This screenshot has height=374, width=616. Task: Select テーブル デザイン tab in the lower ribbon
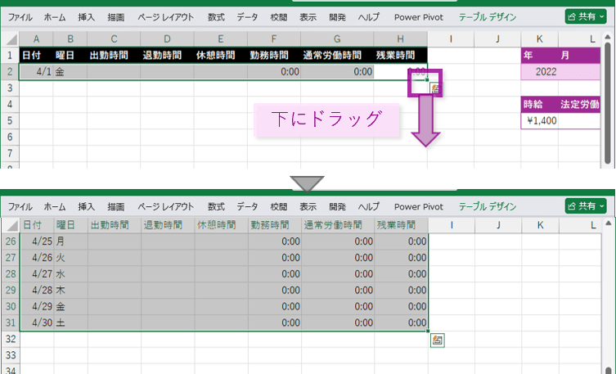pos(488,207)
